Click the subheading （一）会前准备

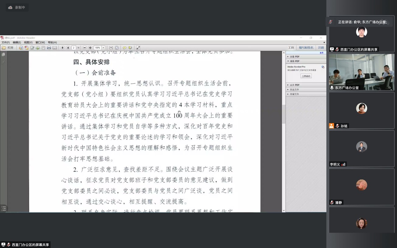95,73
